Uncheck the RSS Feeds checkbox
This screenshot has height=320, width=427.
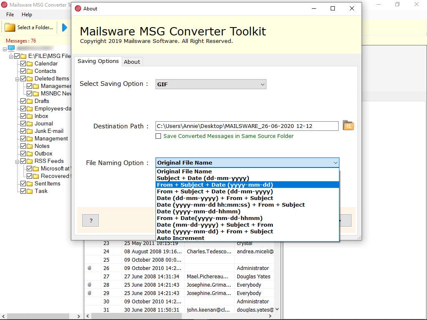point(23,161)
